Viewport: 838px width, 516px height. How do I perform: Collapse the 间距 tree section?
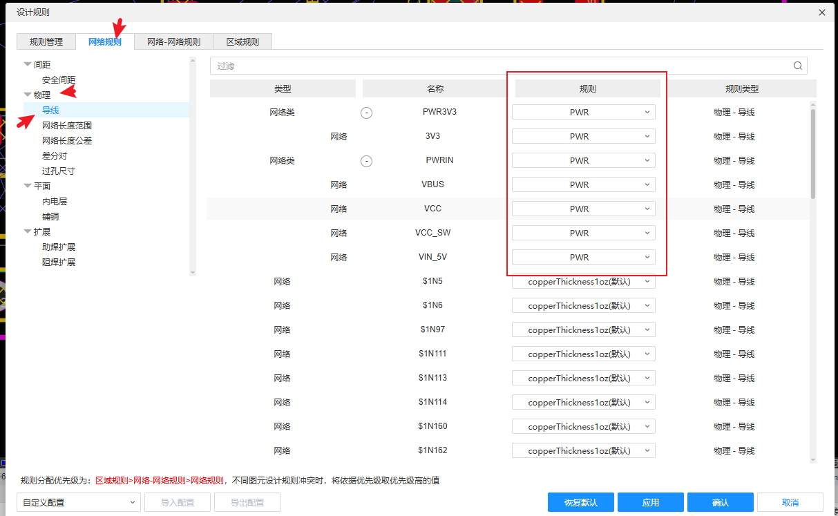click(x=28, y=64)
